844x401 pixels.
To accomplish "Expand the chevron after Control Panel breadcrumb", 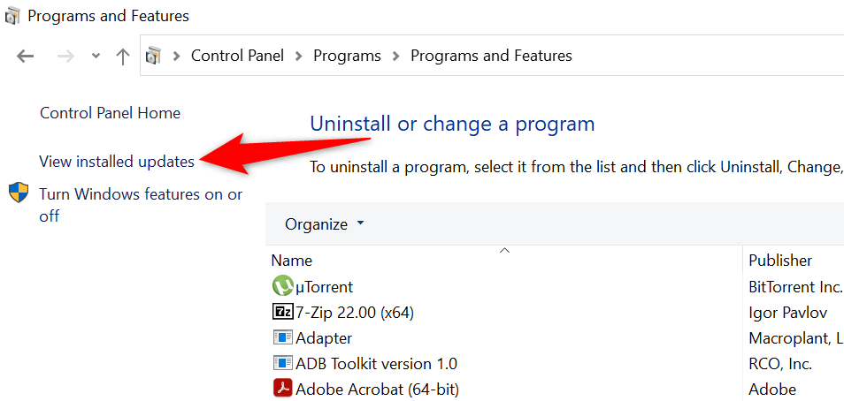I will click(x=299, y=56).
